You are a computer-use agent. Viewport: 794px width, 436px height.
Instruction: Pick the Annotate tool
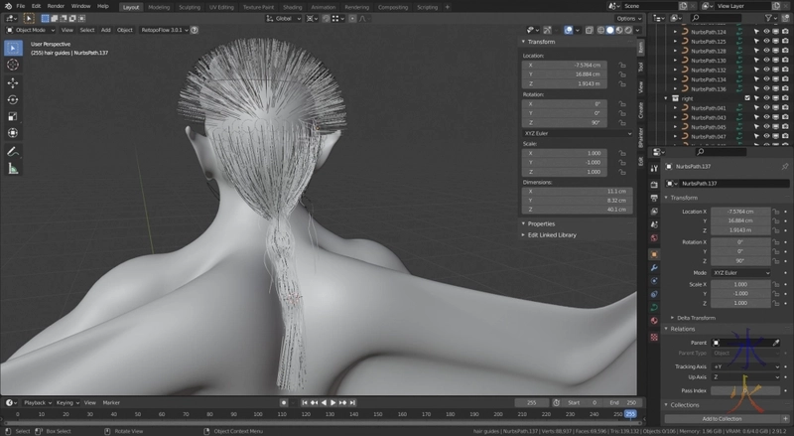pyautogui.click(x=13, y=151)
